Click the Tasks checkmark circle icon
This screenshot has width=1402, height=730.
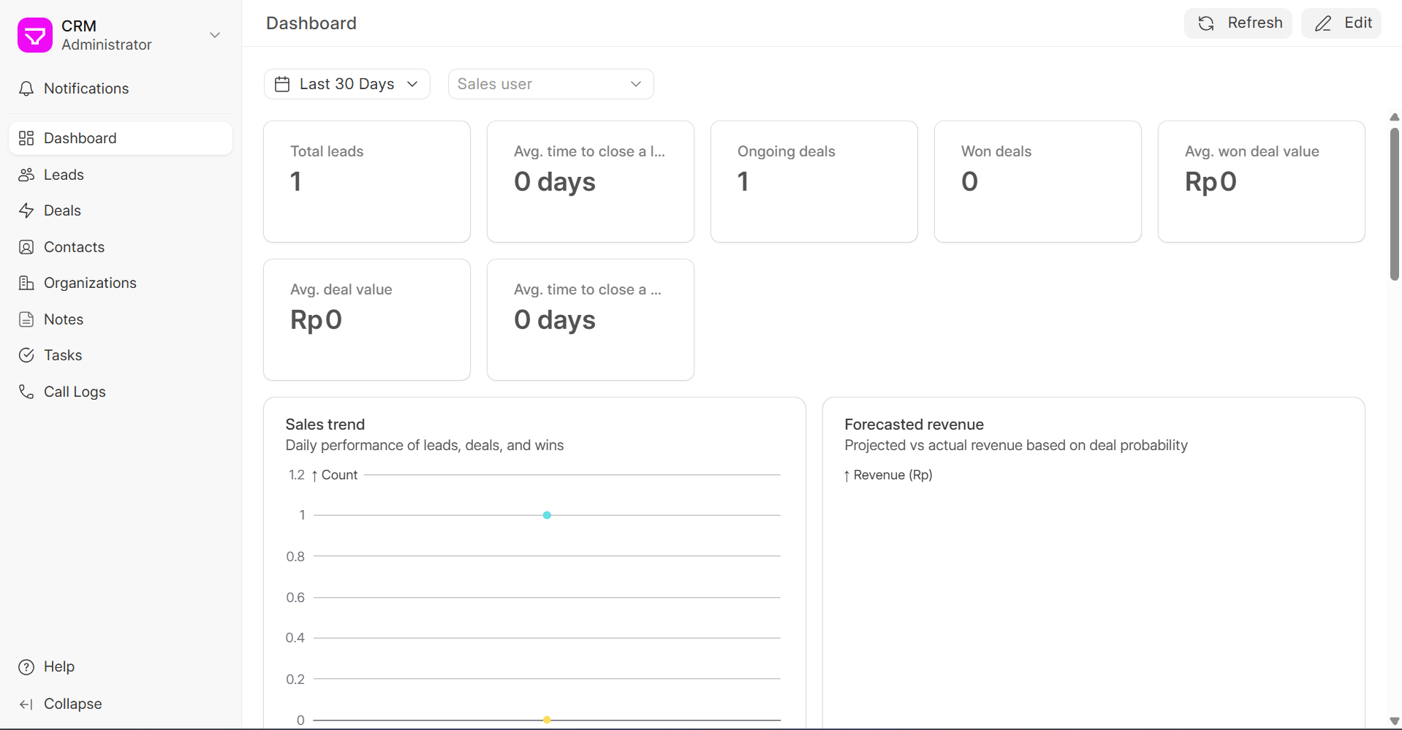26,355
